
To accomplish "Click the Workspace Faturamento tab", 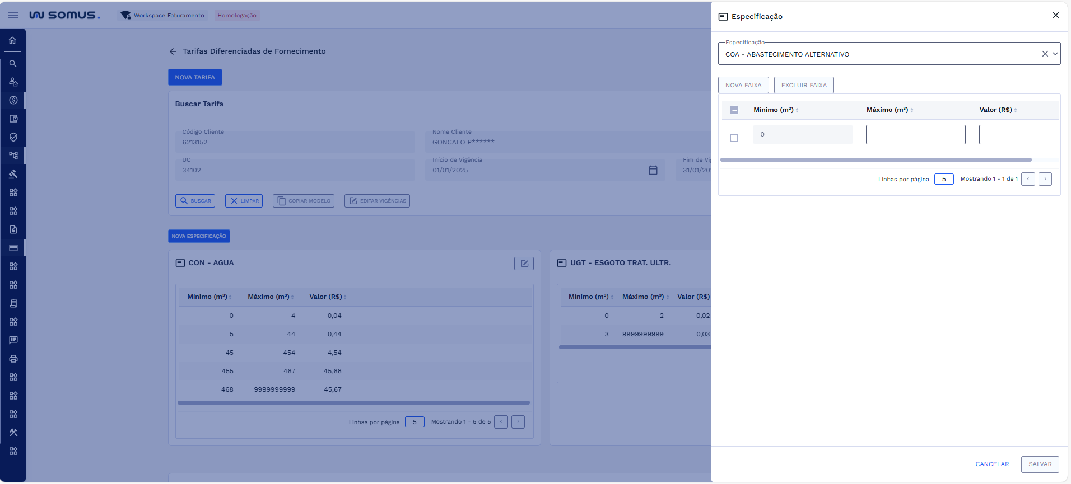I will pyautogui.click(x=163, y=16).
